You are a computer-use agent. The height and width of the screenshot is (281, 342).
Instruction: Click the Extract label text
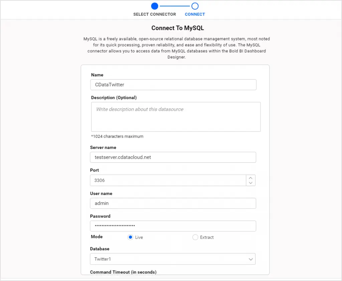(207, 237)
